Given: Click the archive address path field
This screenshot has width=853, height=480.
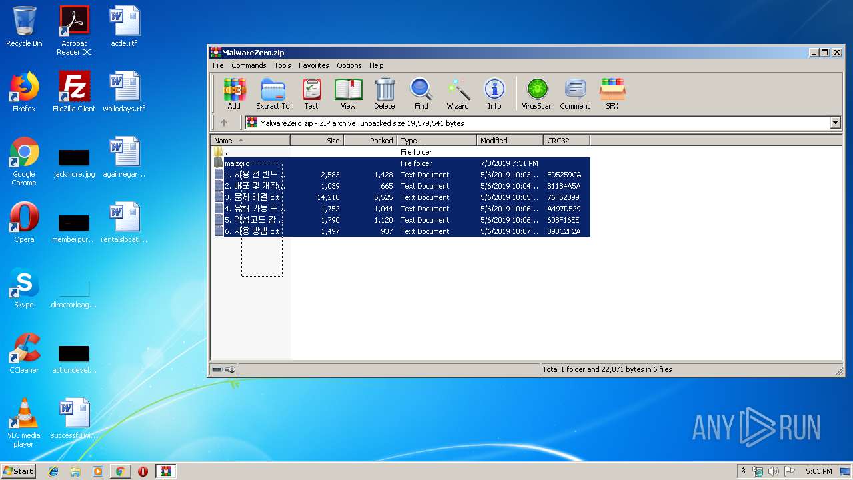Looking at the screenshot, I should click(537, 123).
